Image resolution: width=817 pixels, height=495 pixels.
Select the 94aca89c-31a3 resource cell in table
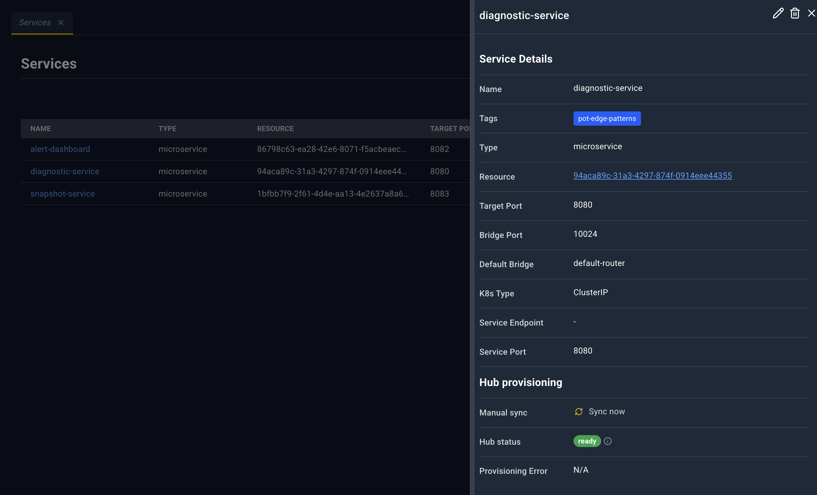click(x=332, y=171)
